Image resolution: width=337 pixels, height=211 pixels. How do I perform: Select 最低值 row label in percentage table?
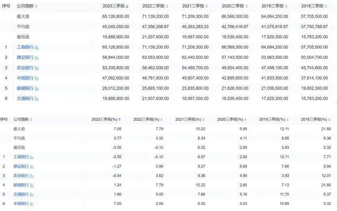pyautogui.click(x=19, y=147)
